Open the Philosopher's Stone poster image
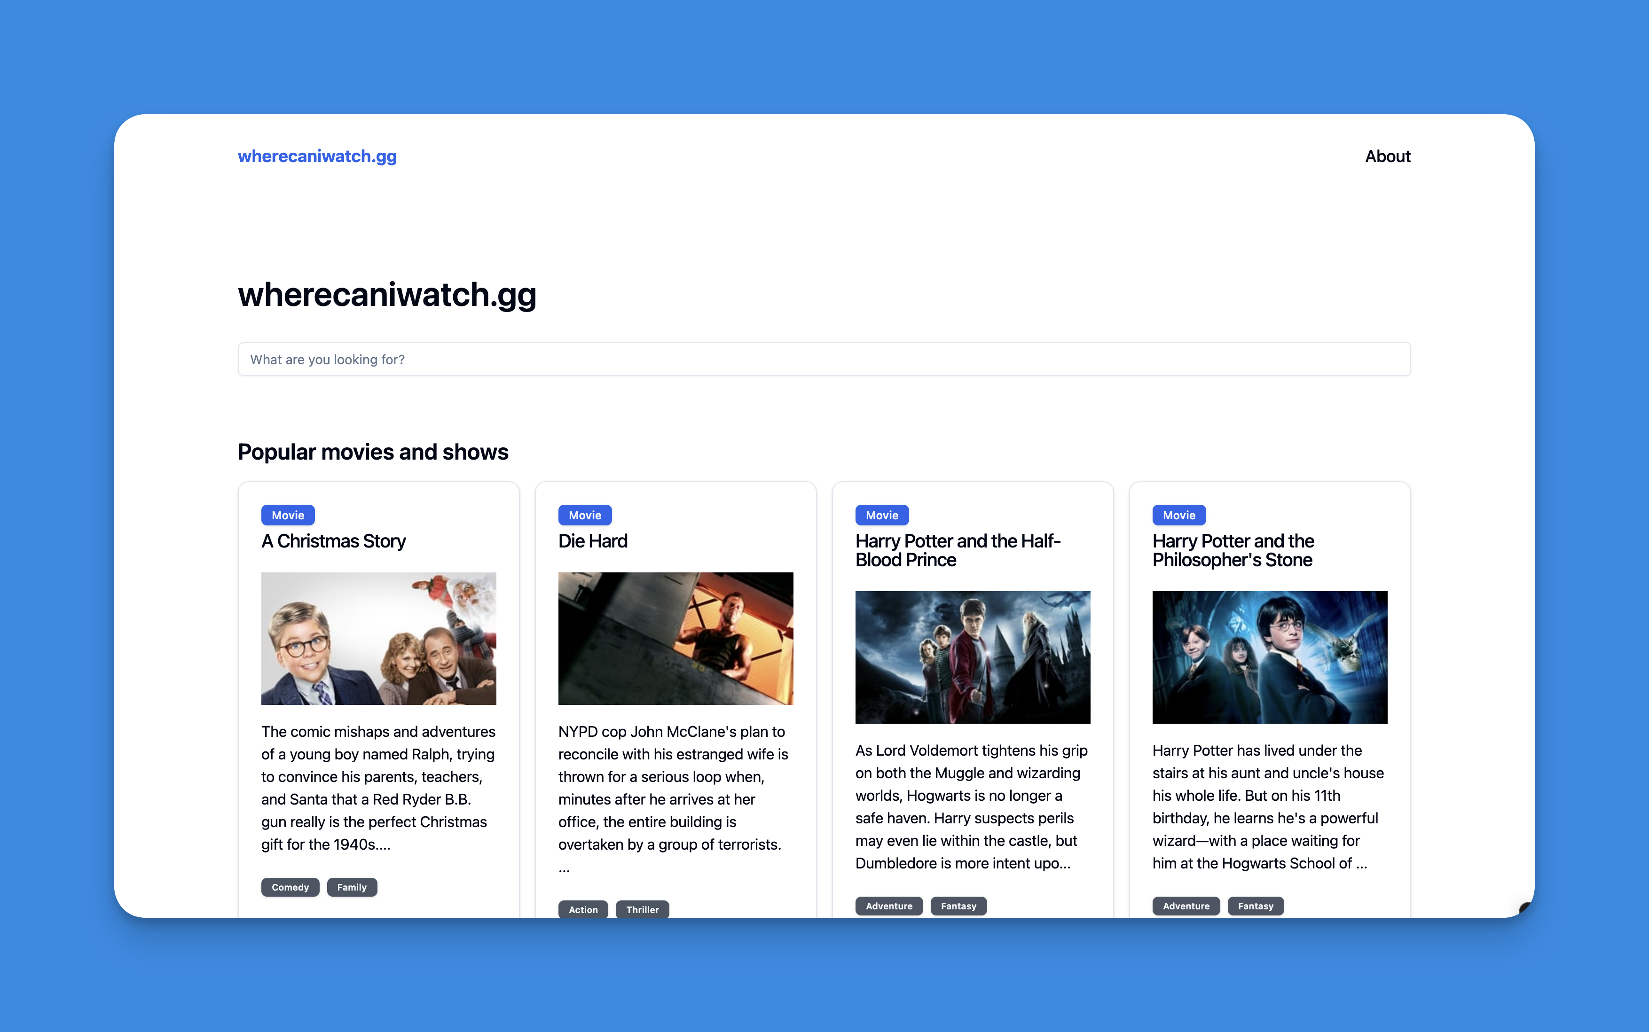The width and height of the screenshot is (1649, 1032). click(x=1270, y=657)
